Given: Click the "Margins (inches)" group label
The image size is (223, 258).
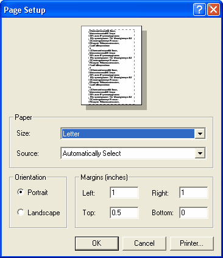Looking at the screenshot, I should tap(104, 177).
